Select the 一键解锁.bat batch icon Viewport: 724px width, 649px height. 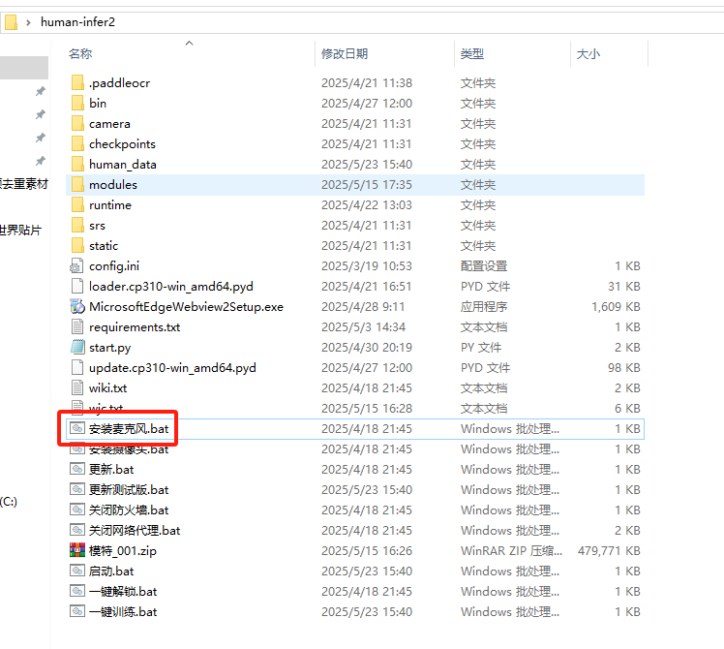click(x=77, y=591)
